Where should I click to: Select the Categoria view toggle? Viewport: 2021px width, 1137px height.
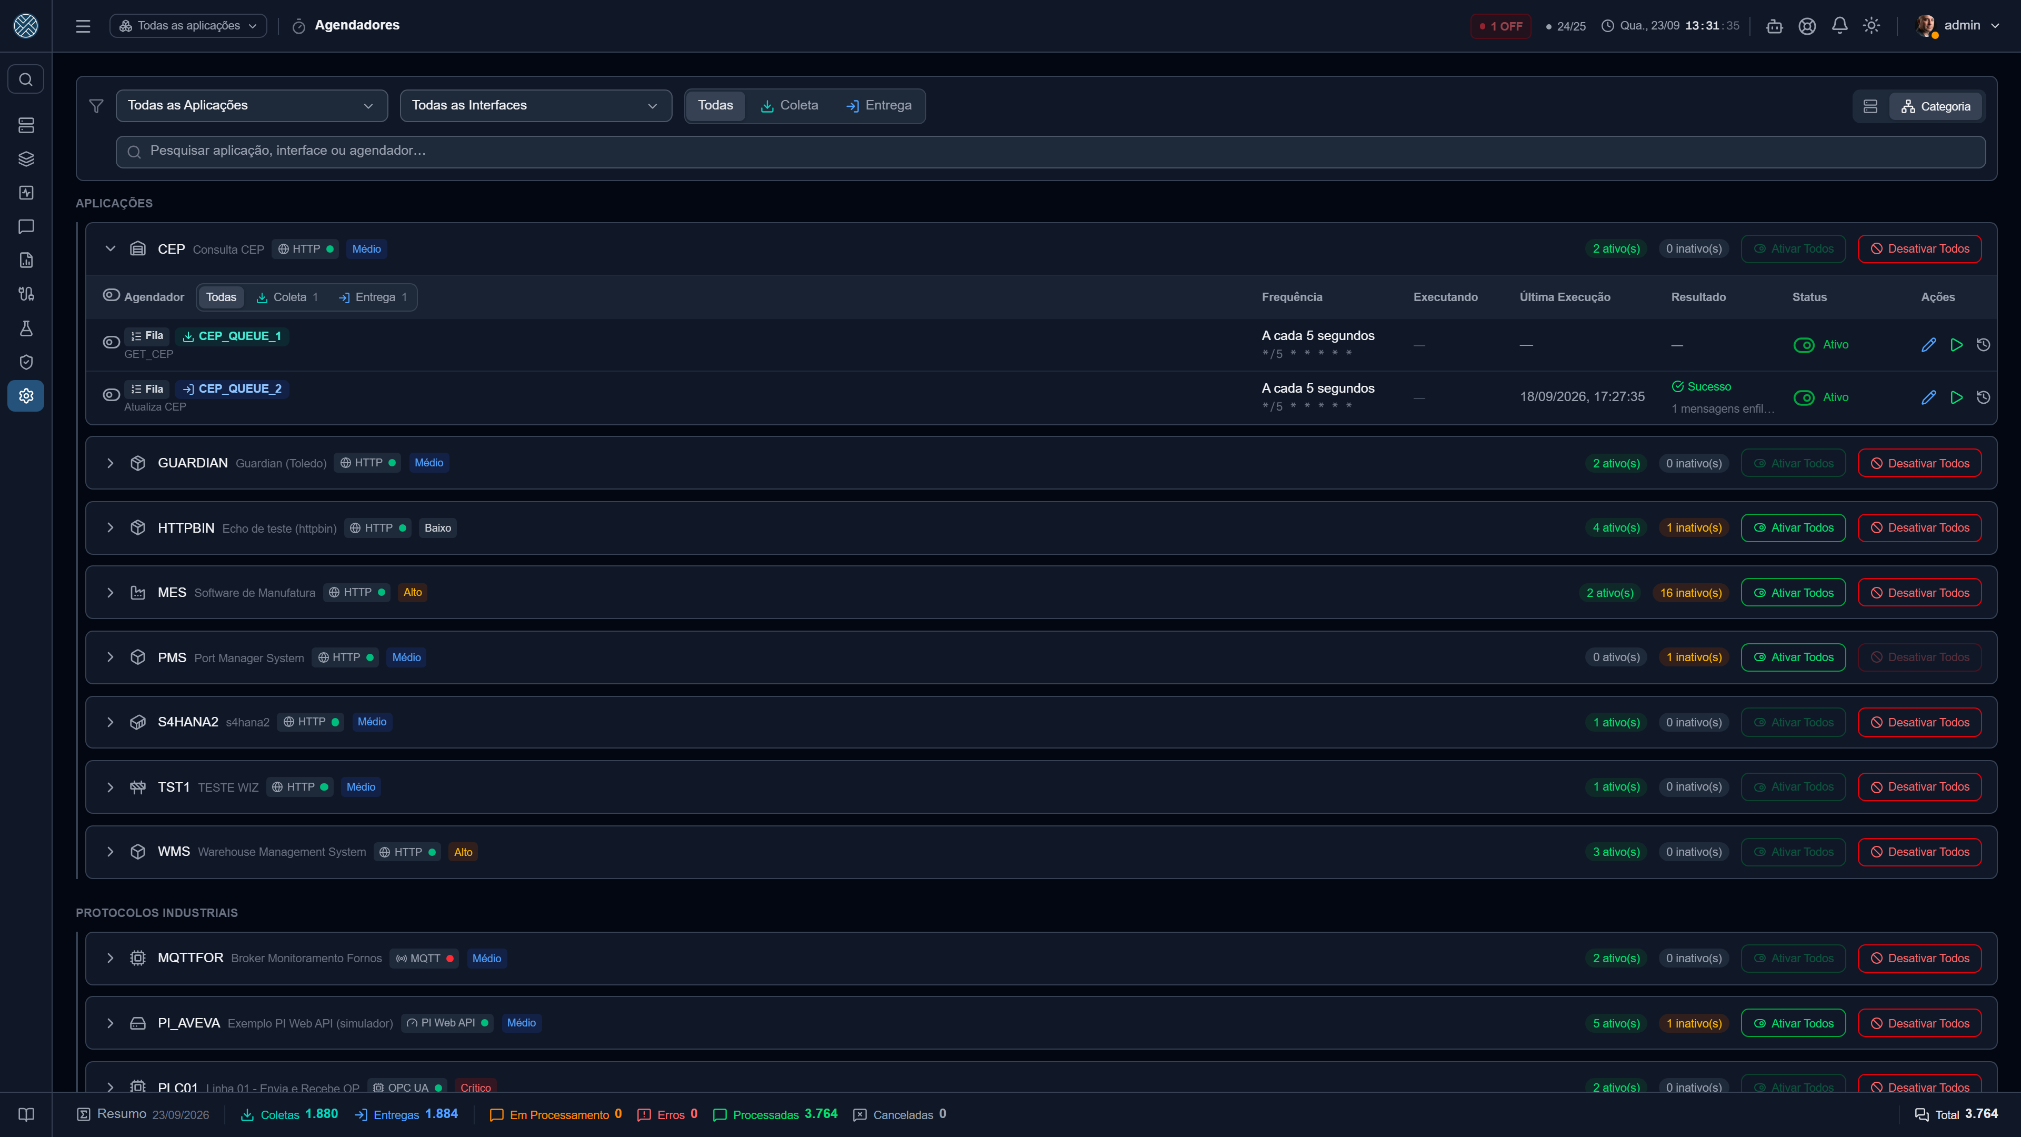pyautogui.click(x=1936, y=107)
